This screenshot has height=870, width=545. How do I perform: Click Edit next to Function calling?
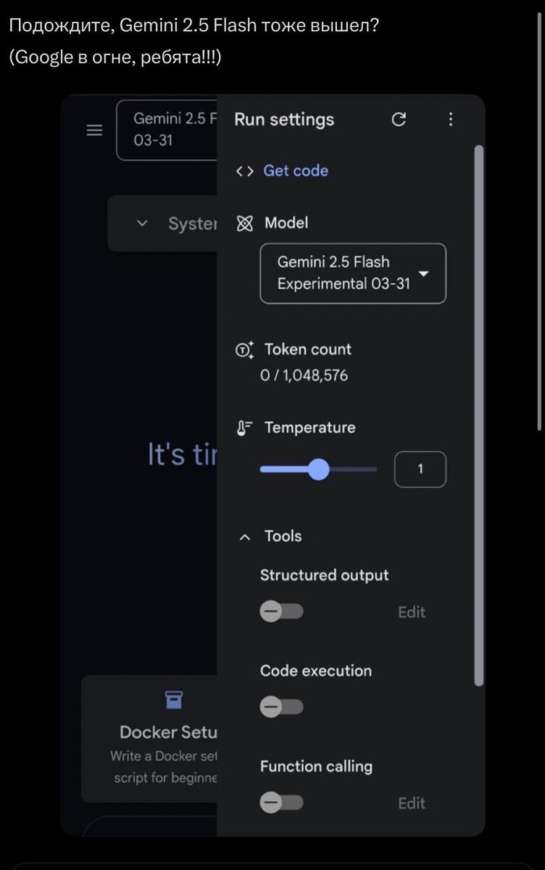[x=412, y=803]
